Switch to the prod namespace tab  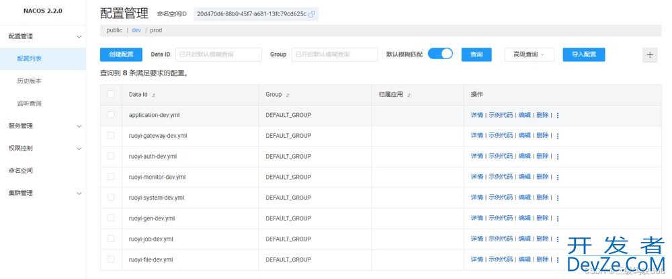pyautogui.click(x=156, y=30)
